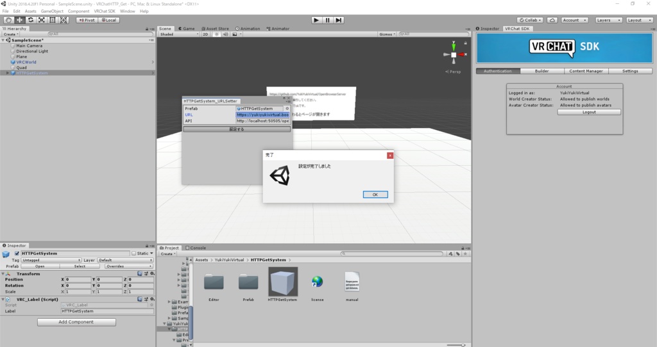Click the red X axis gizmo cone
This screenshot has width=657, height=347.
pos(462,54)
